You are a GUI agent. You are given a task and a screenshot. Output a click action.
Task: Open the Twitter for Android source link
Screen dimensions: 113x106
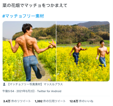49,91
